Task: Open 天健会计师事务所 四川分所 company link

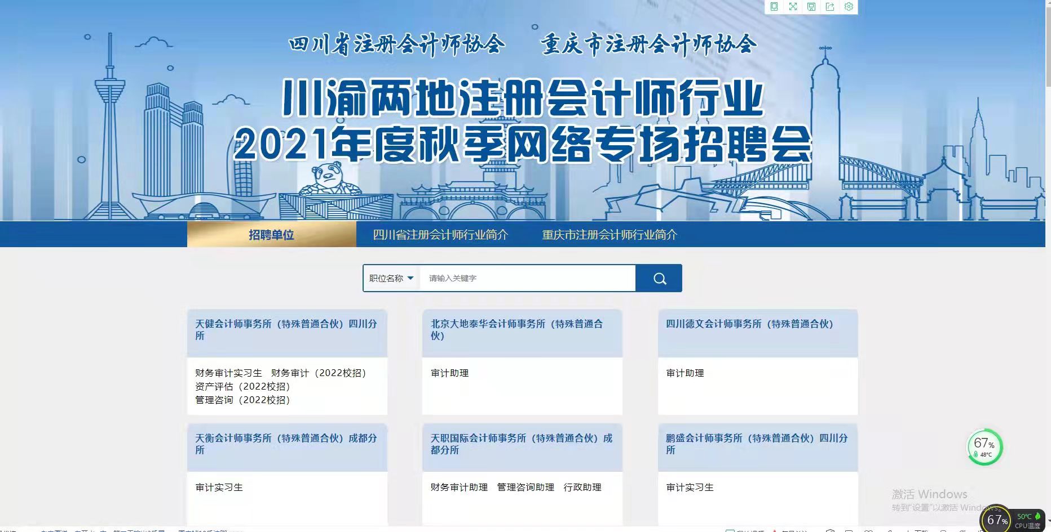Action: click(286, 329)
